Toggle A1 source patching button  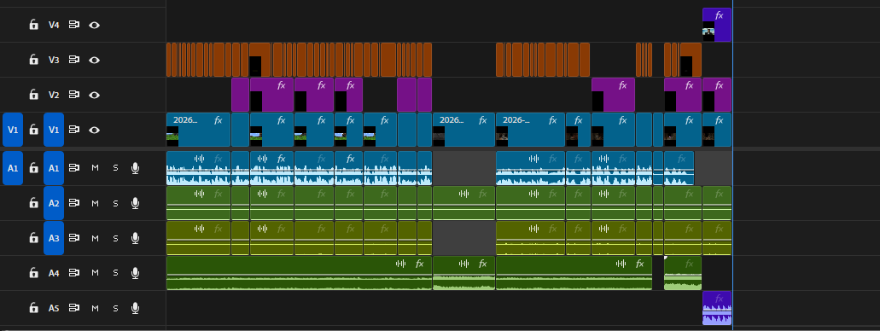click(x=13, y=168)
